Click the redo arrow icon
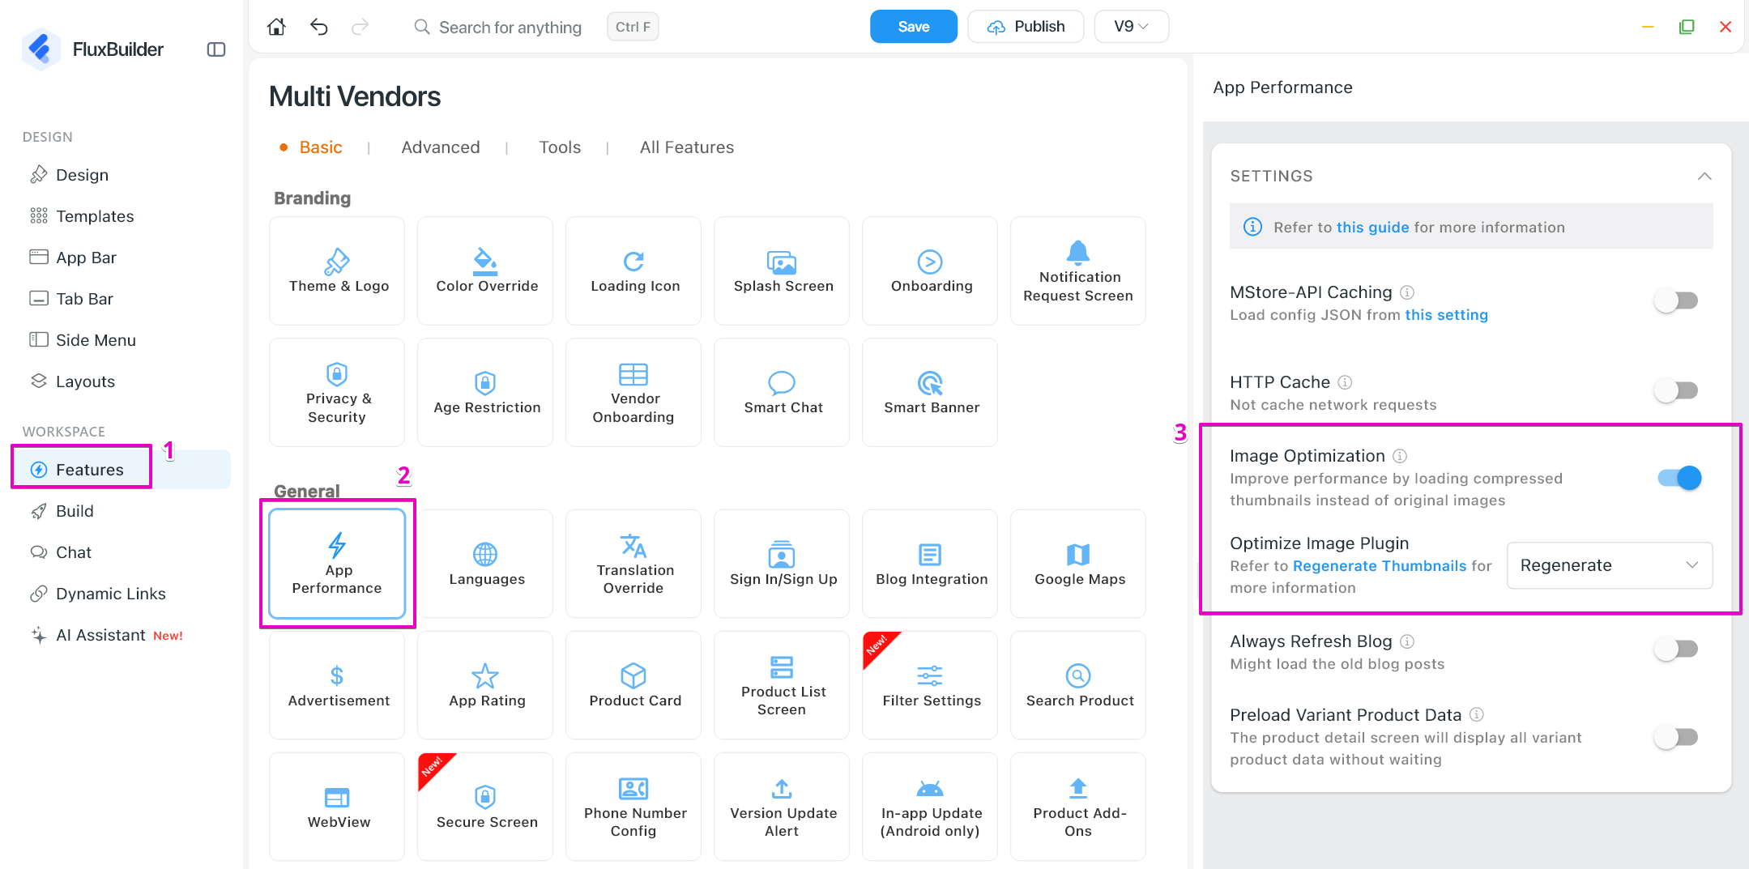Image resolution: width=1749 pixels, height=869 pixels. 360,27
